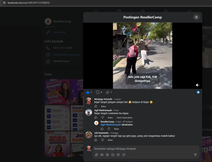Switch commenting profile via avatar dropdown arrow
Image resolution: width=212 pixels, height=162 pixels.
pos(91,151)
